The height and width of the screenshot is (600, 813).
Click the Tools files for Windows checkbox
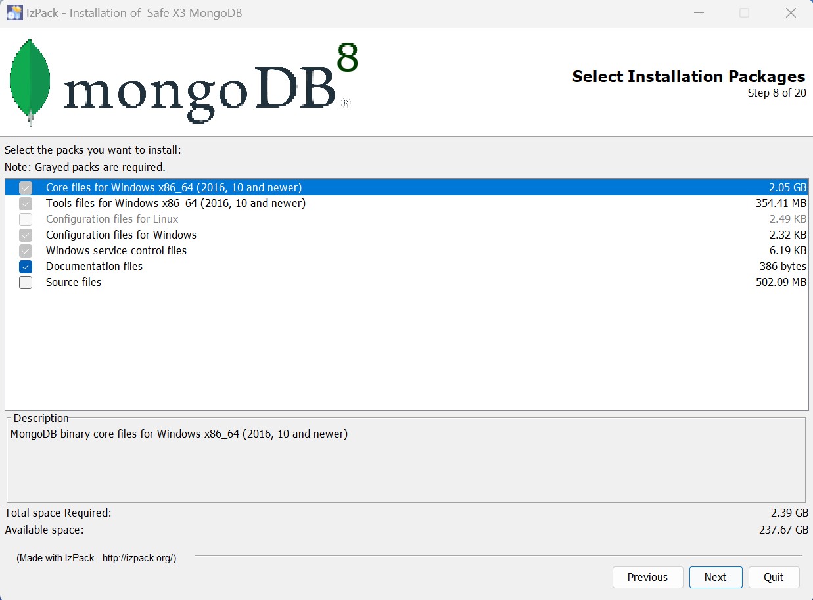click(26, 204)
